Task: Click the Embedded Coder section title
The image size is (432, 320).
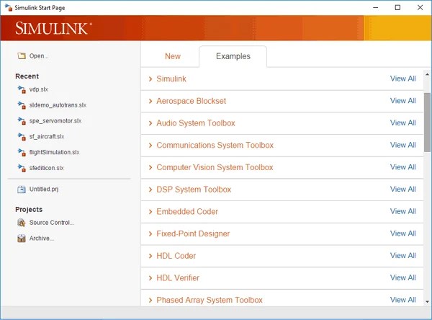Action: coord(187,212)
